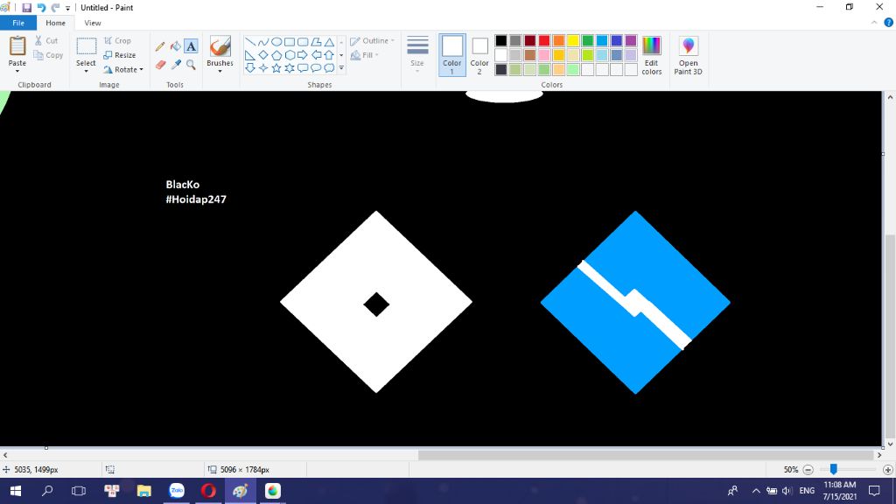Click the Cut button
The image size is (896, 504).
point(46,40)
